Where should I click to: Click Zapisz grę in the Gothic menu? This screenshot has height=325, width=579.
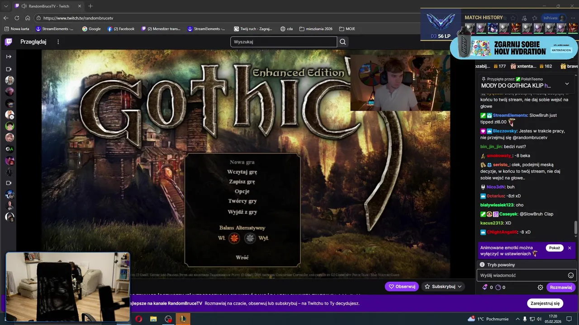[x=242, y=181]
